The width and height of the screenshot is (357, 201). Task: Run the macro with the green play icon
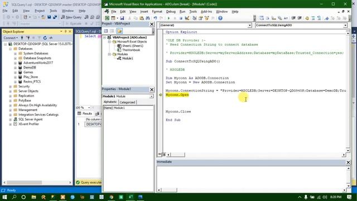[x=168, y=18]
